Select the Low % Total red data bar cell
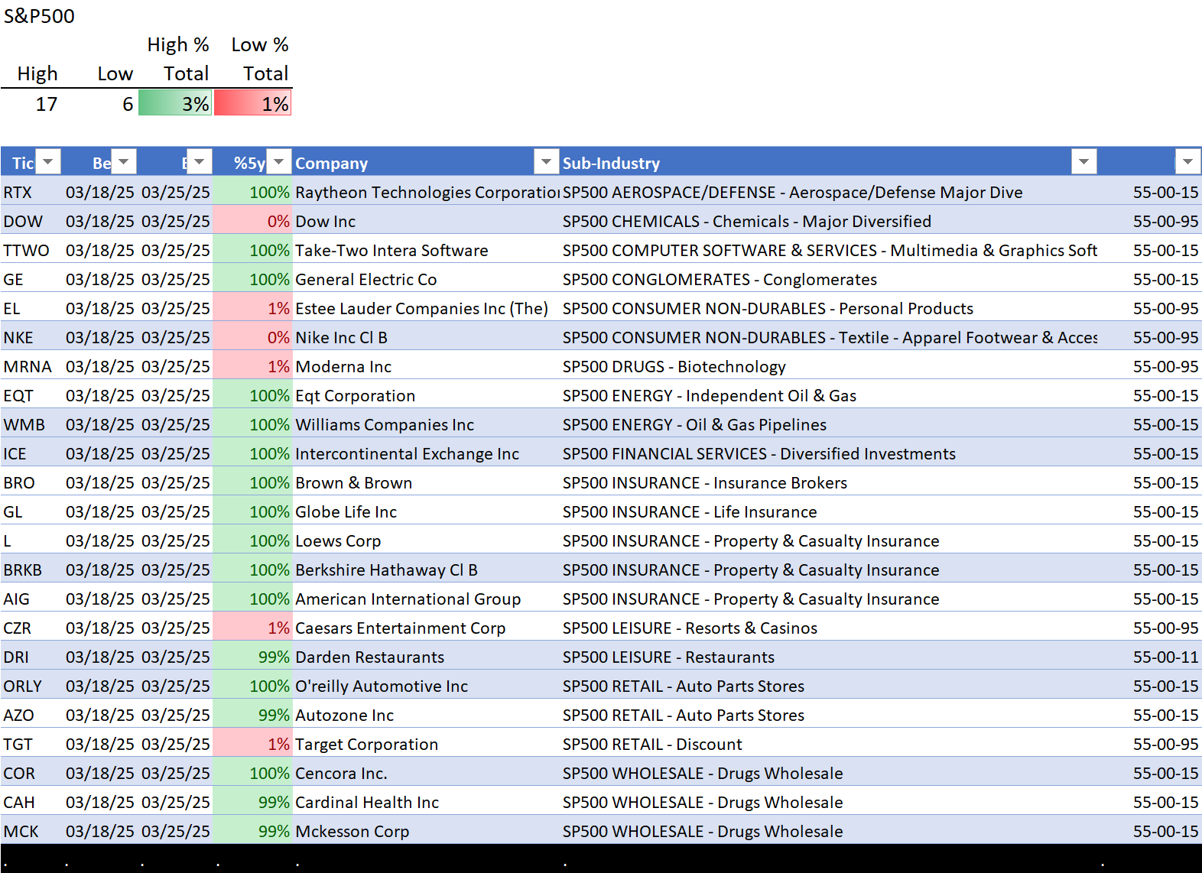 coord(253,103)
